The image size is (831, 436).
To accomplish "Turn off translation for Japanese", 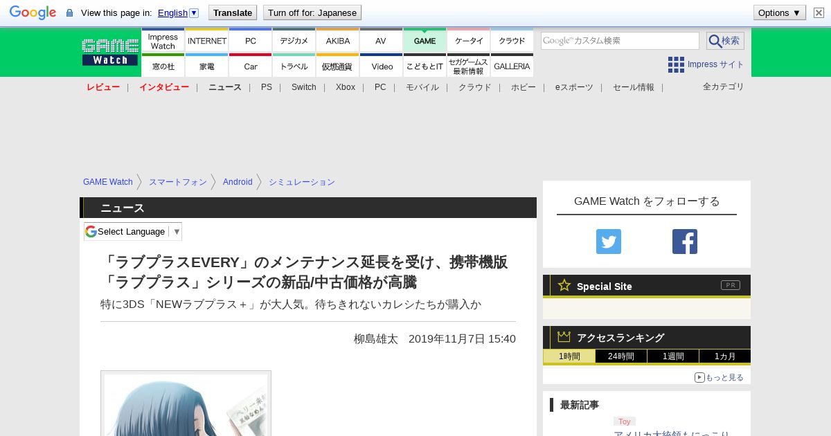I will [x=312, y=12].
